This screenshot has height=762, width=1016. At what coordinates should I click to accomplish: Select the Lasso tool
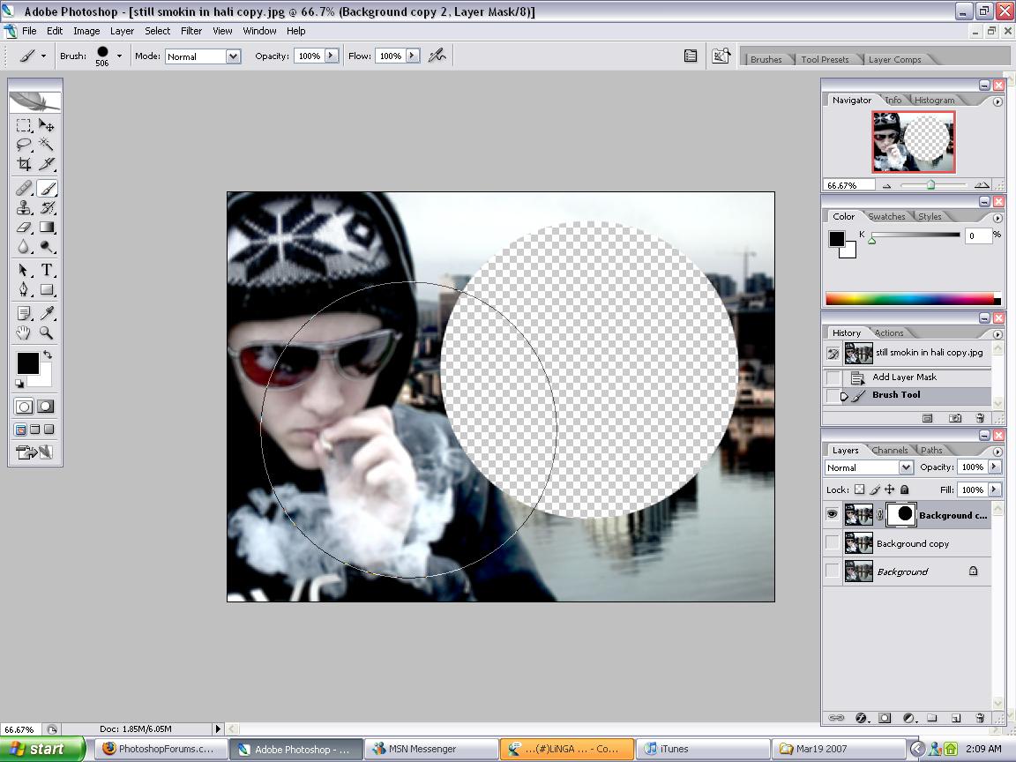click(x=25, y=145)
